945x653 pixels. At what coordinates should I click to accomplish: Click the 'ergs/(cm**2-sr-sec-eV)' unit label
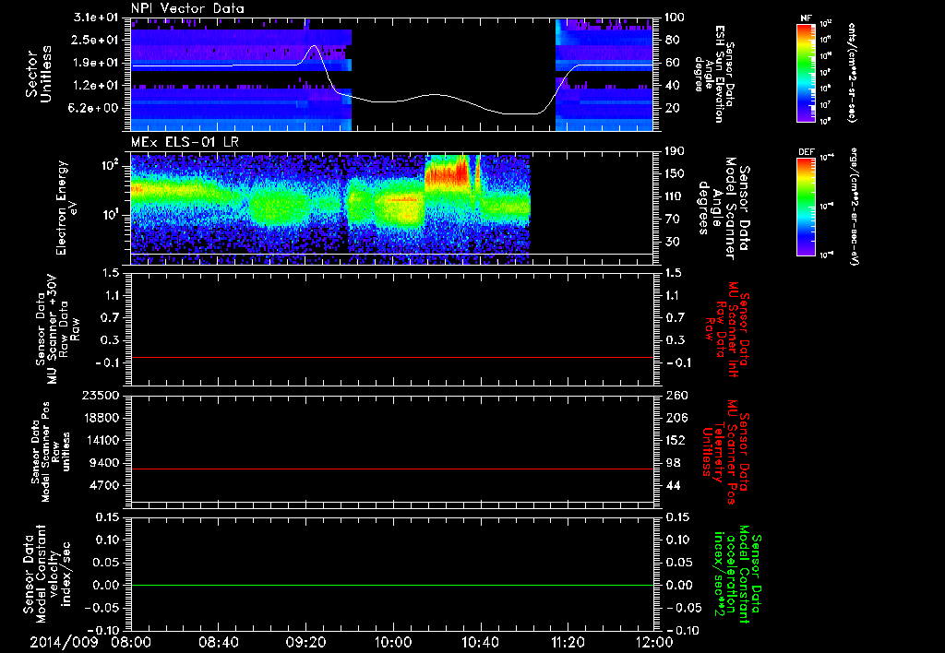coord(853,206)
